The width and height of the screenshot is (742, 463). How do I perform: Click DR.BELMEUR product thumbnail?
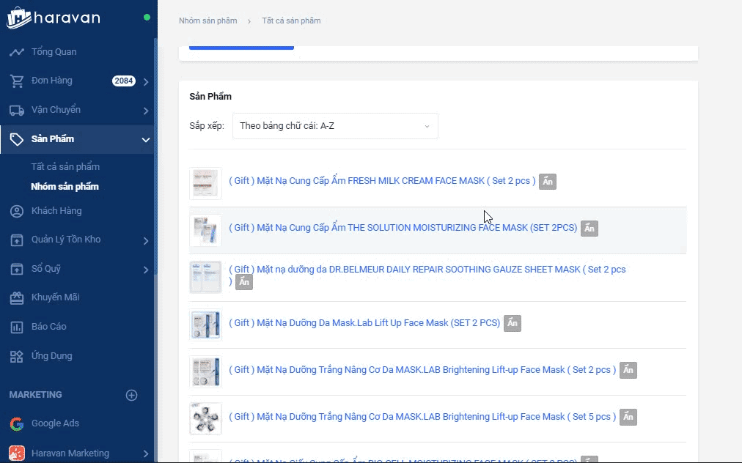pos(205,277)
